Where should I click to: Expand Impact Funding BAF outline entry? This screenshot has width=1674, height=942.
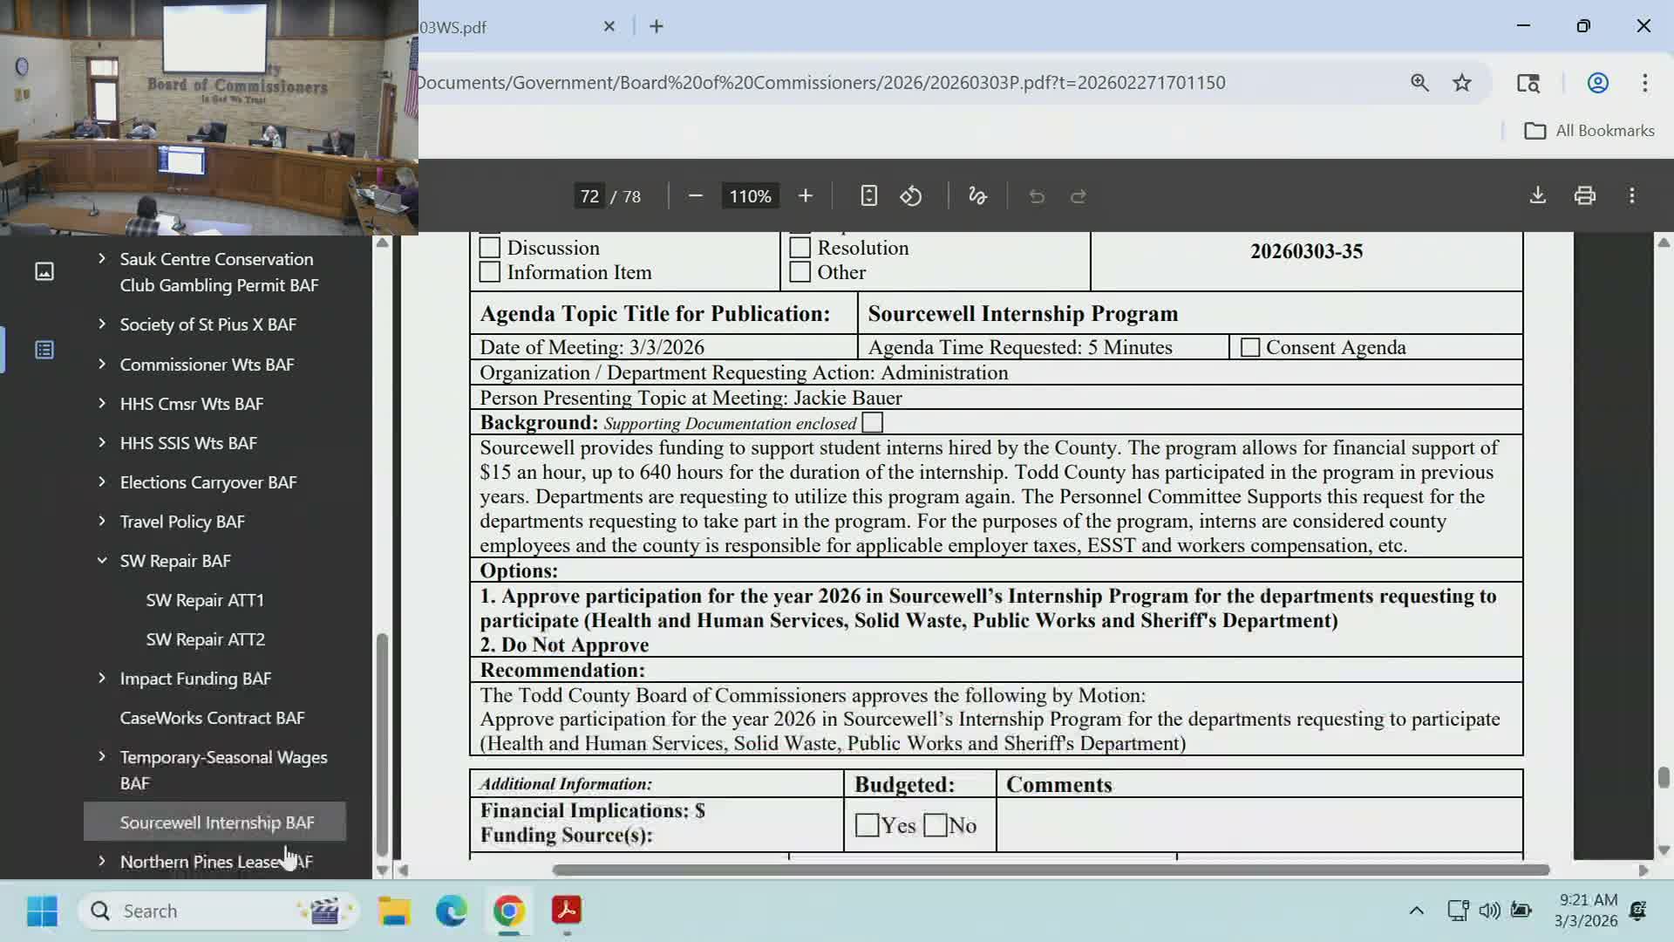(102, 679)
